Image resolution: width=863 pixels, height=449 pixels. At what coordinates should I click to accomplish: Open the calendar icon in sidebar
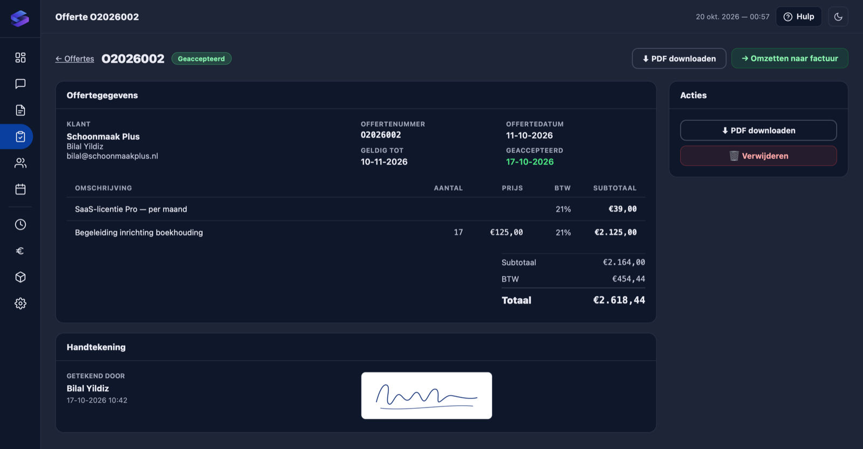[20, 189]
